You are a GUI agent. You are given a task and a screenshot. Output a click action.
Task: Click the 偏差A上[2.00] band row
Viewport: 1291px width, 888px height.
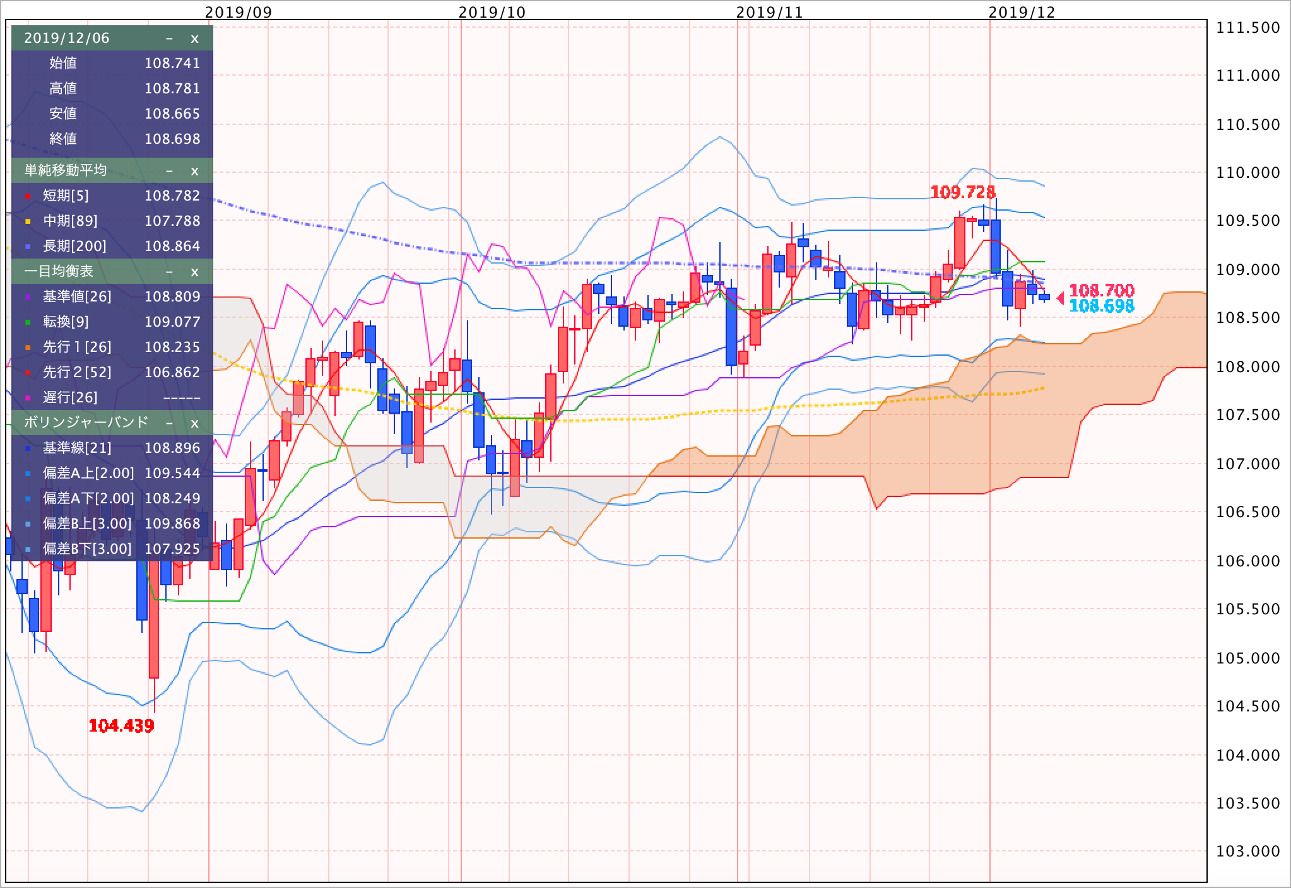pos(88,474)
